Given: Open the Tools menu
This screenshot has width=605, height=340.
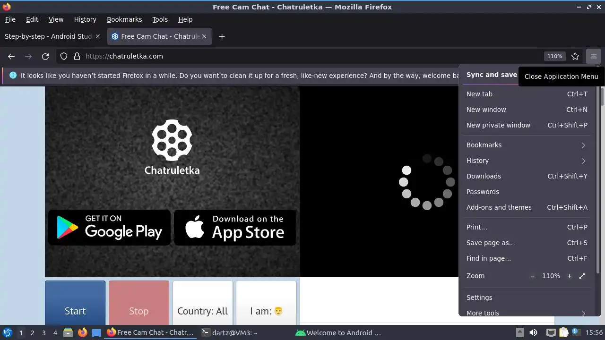Looking at the screenshot, I should click(160, 19).
